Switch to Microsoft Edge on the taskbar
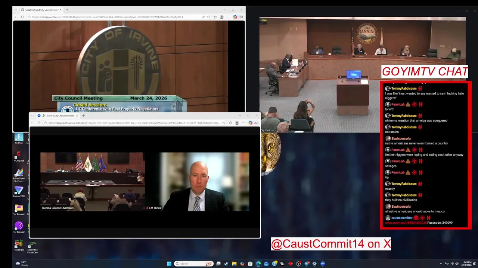The width and height of the screenshot is (478, 268). [x=258, y=264]
